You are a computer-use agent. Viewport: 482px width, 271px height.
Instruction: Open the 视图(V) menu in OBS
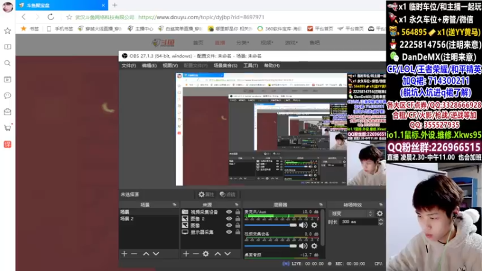click(x=170, y=66)
